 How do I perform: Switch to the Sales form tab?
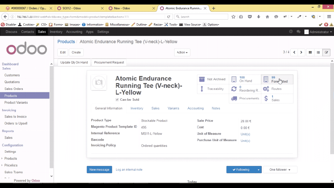155,108
